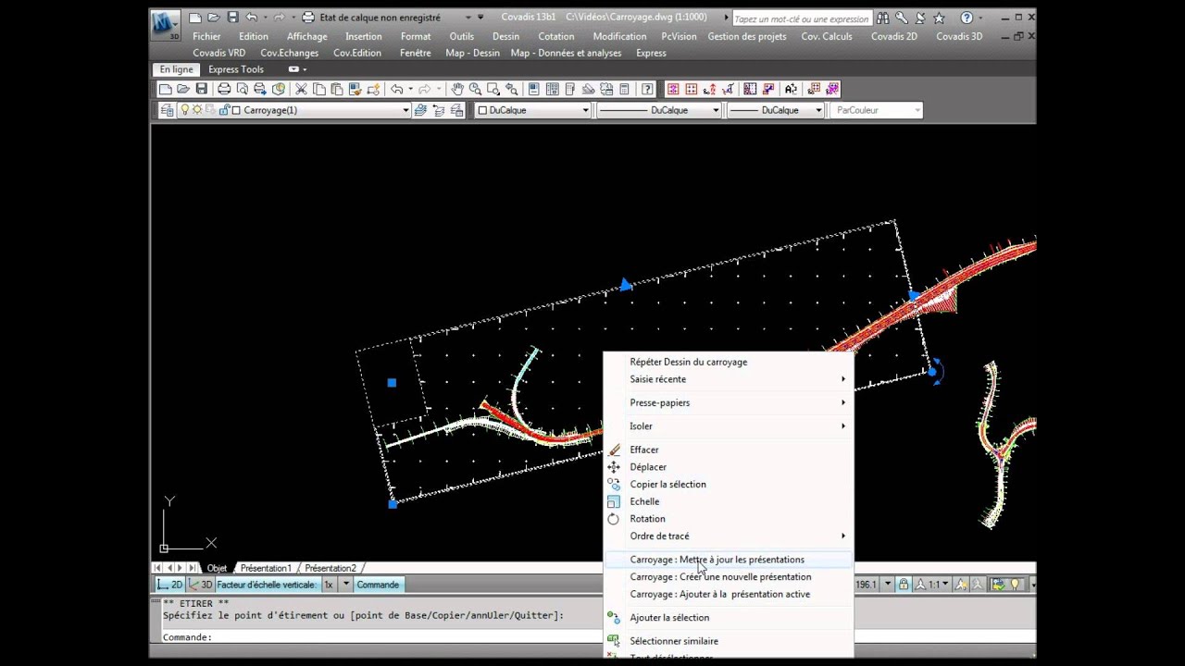The height and width of the screenshot is (666, 1185).
Task: Switch to the Présentation1 tab
Action: (266, 568)
